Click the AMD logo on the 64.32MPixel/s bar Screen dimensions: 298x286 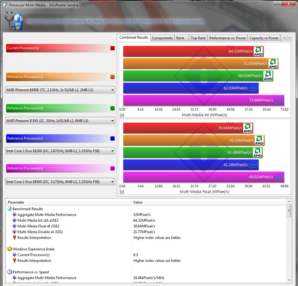[258, 51]
